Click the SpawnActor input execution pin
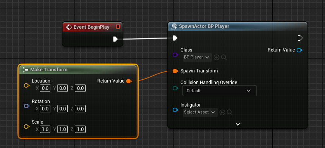The height and width of the screenshot is (148, 325). 175,38
